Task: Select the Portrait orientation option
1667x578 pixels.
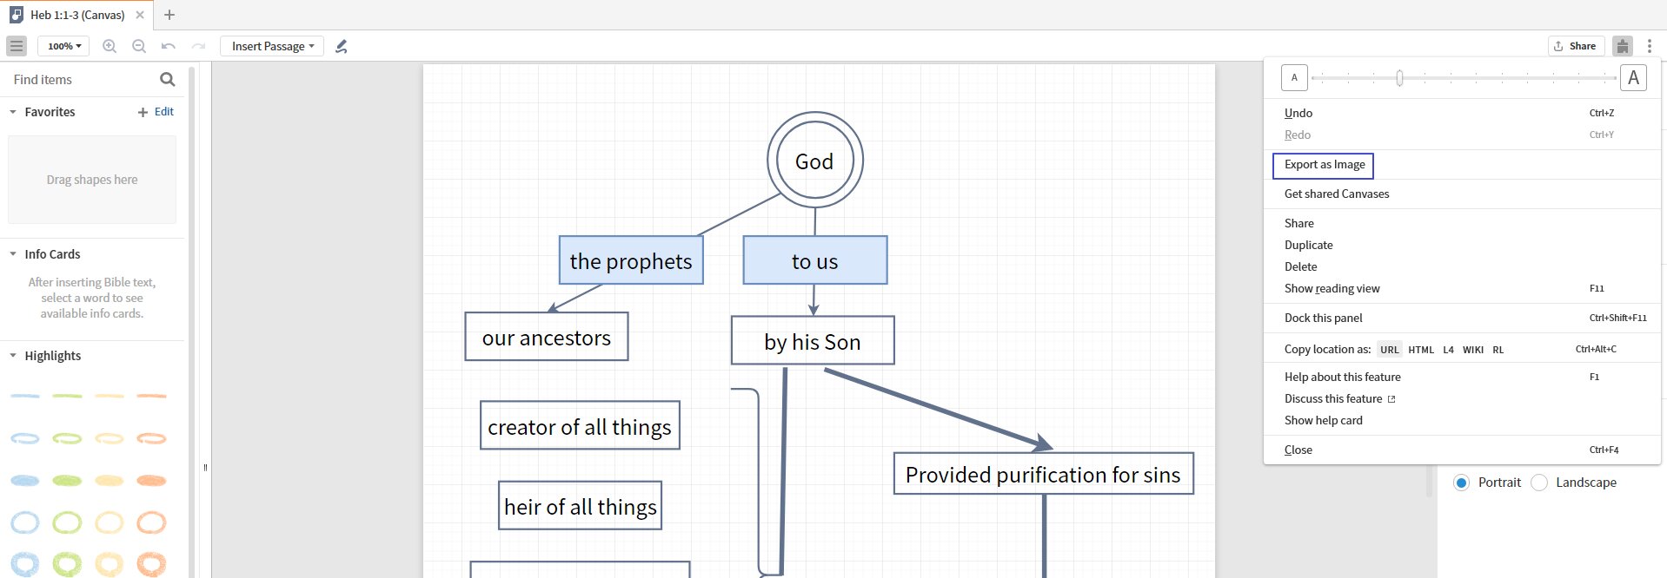Action: 1462,483
